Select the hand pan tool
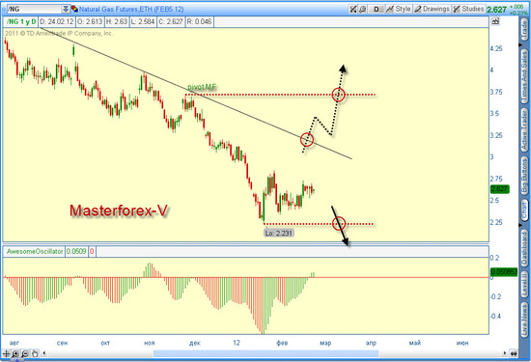531x362 pixels. [35, 354]
